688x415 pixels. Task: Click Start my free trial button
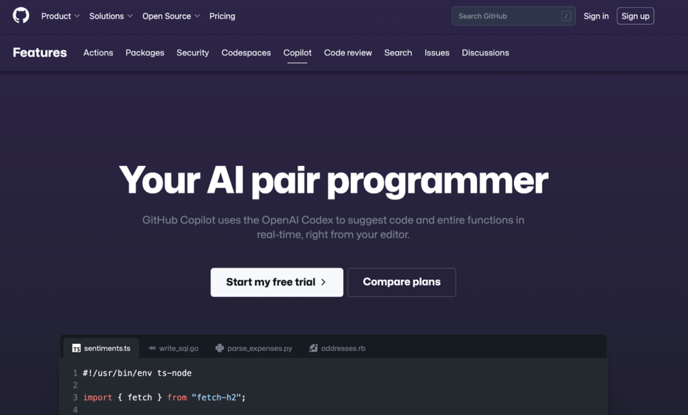tap(277, 282)
